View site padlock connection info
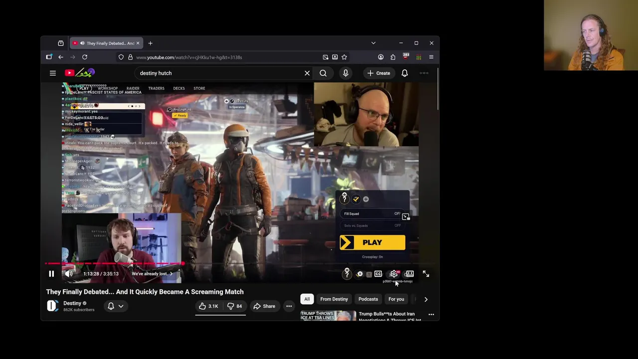 click(130, 57)
